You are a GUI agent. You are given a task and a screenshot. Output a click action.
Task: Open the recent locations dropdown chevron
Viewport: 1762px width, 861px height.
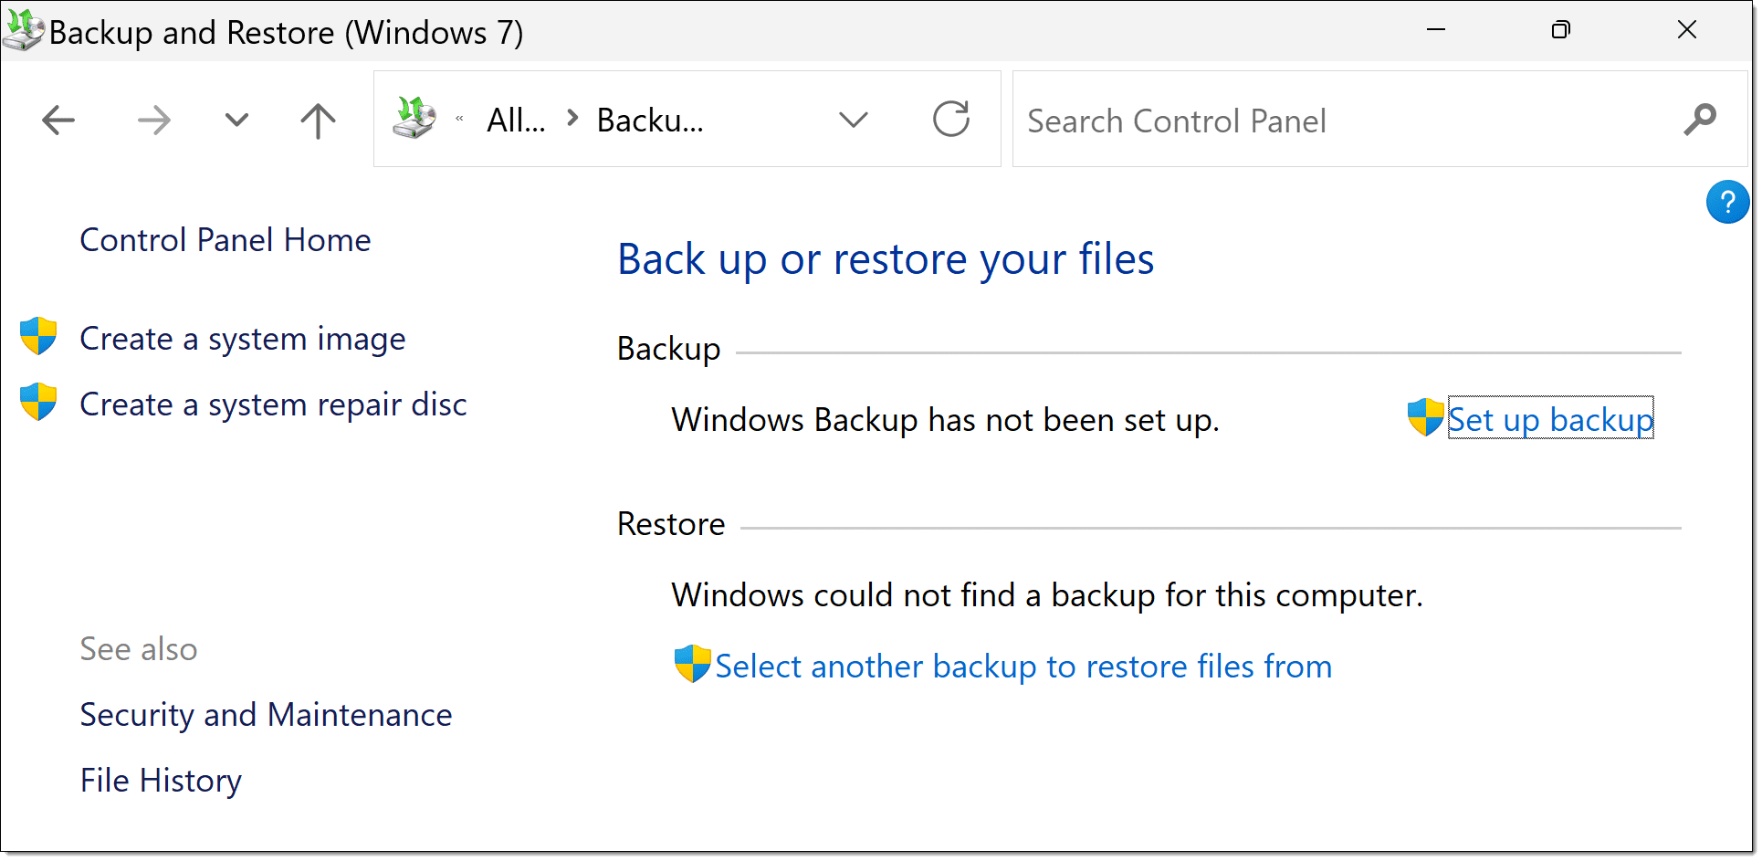click(x=236, y=121)
